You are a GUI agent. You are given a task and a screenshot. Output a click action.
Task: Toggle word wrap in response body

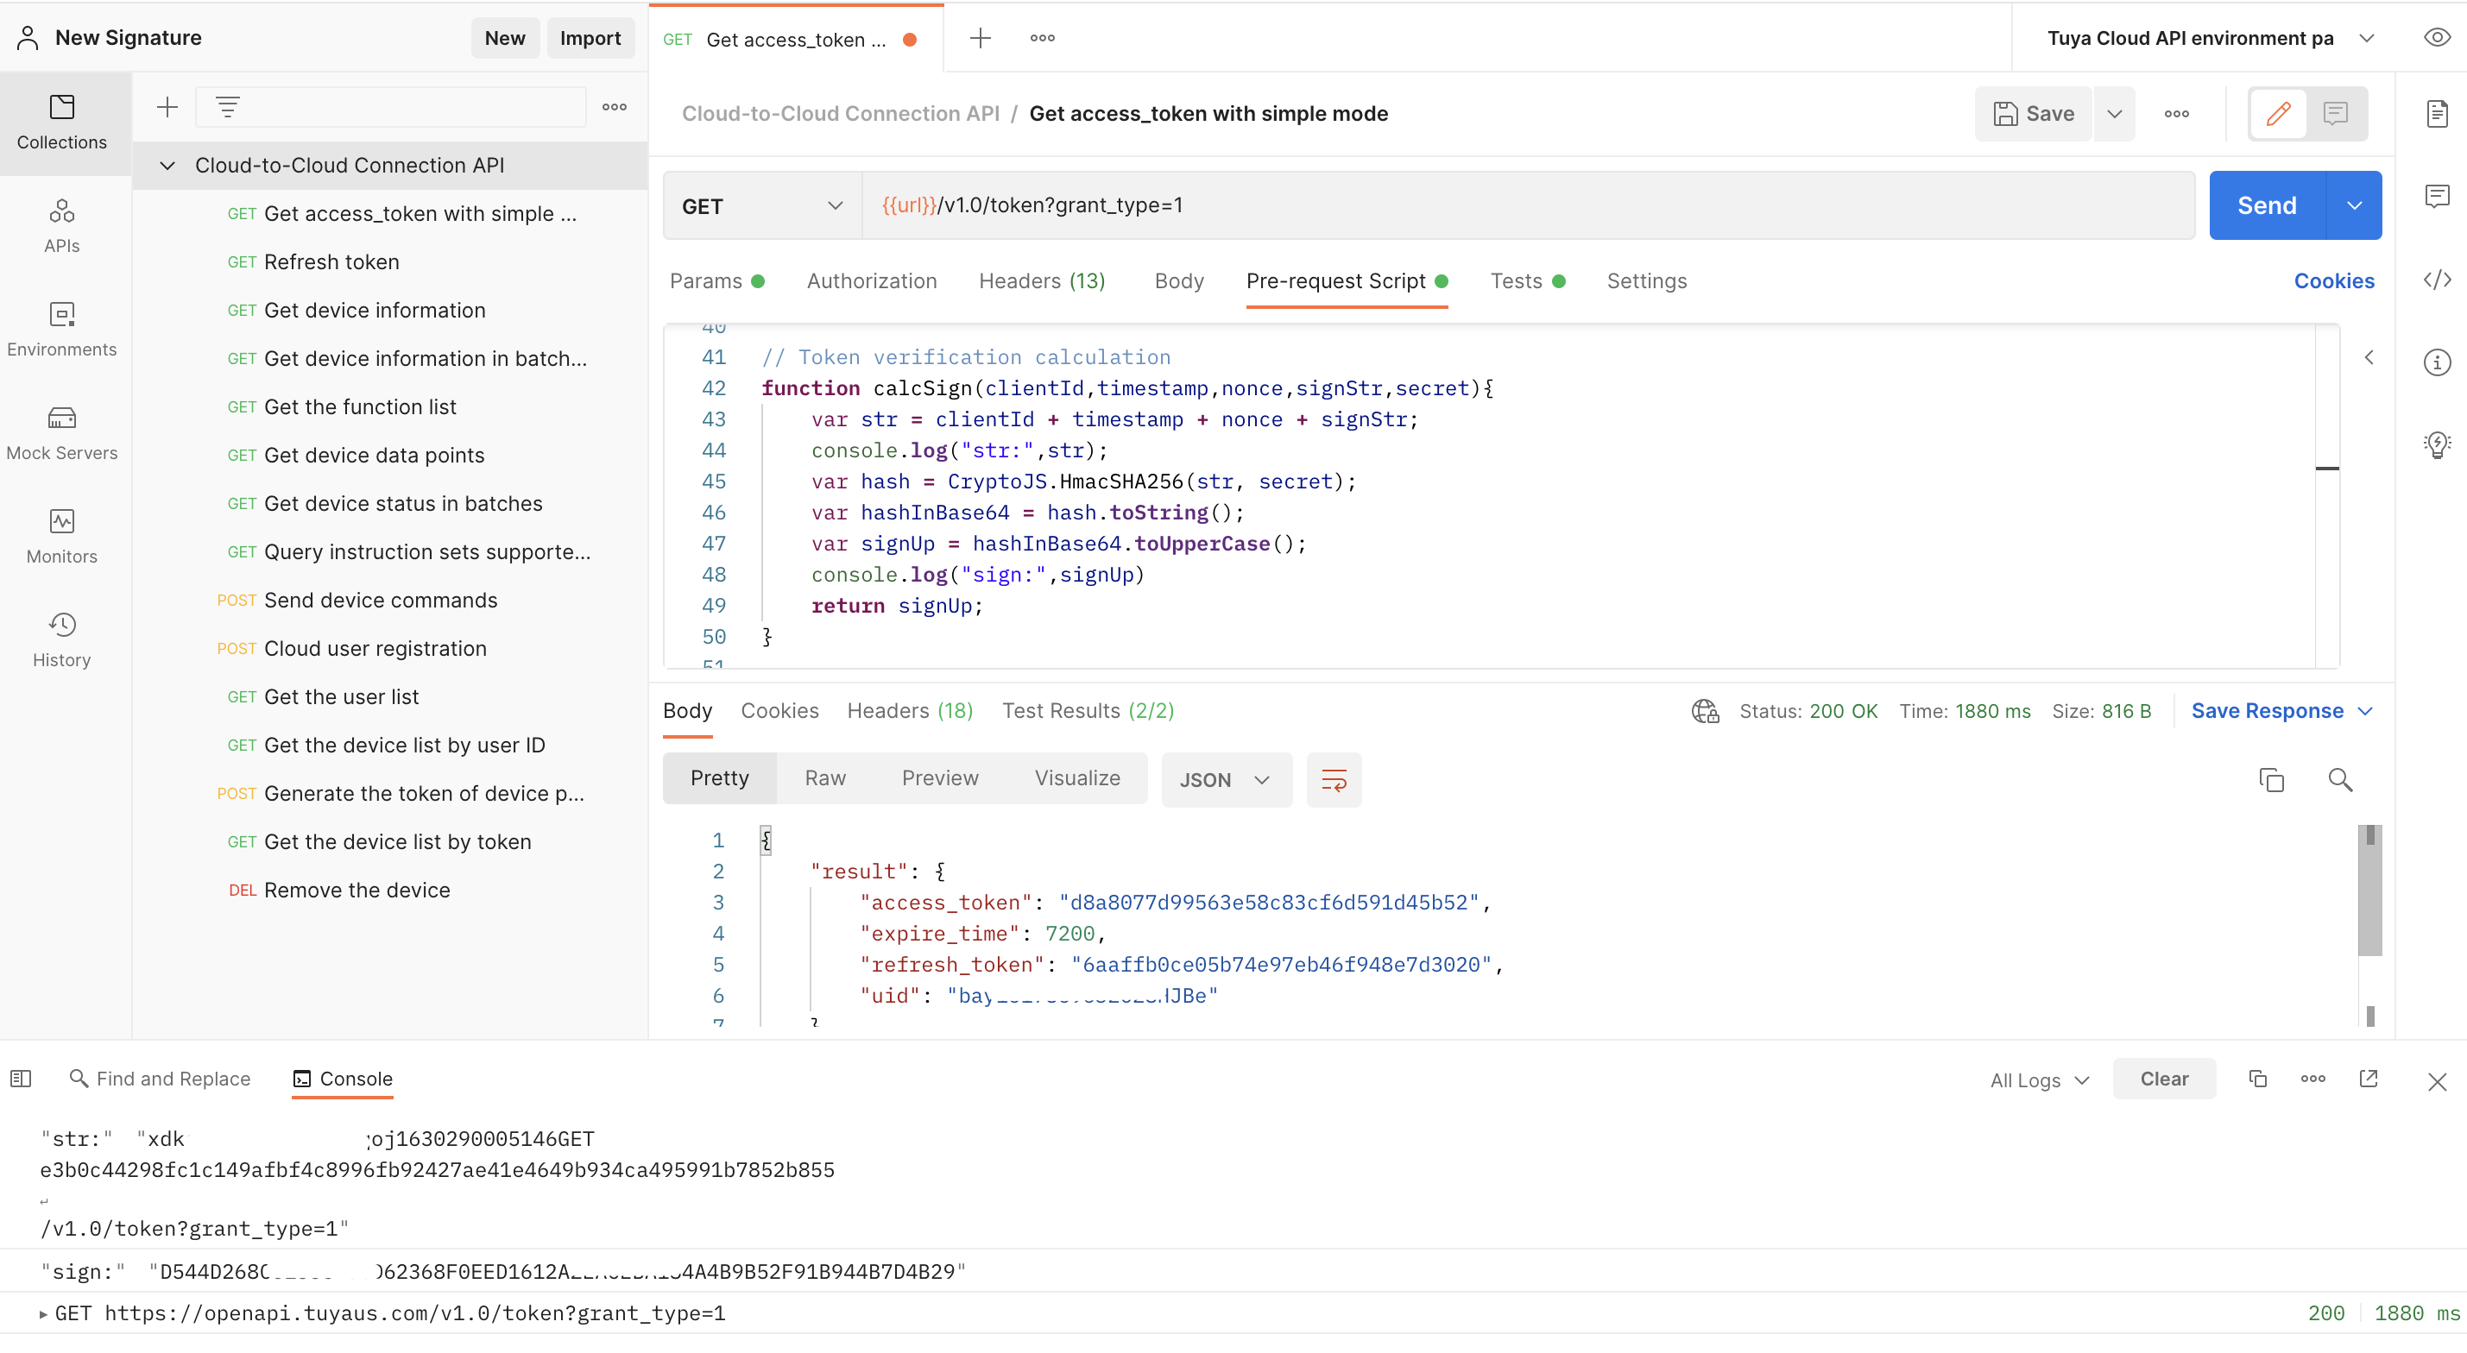pos(1333,779)
